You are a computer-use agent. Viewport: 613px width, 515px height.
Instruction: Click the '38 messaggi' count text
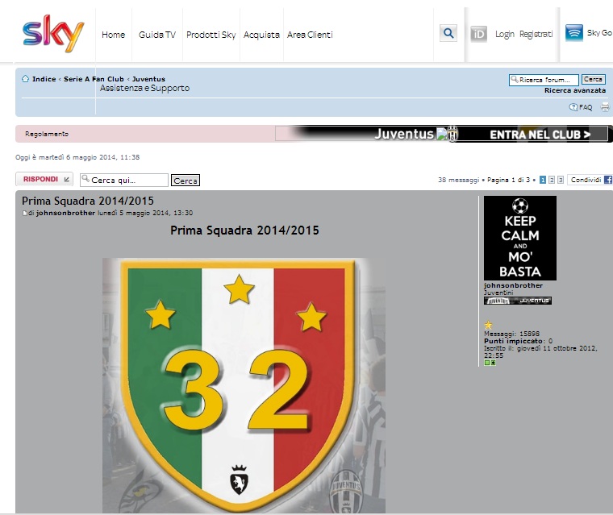click(x=458, y=180)
